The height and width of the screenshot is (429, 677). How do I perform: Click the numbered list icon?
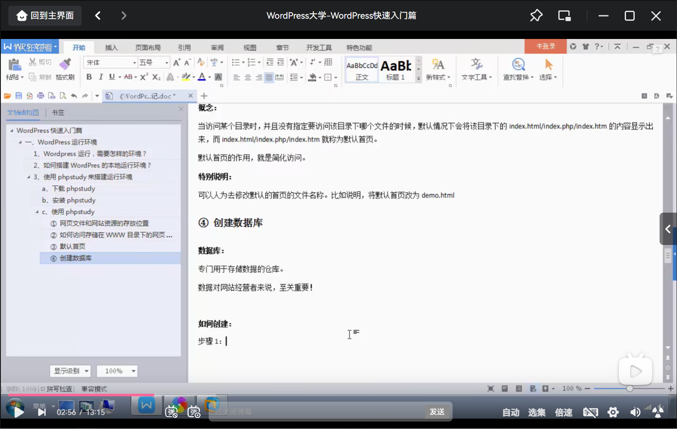(251, 63)
